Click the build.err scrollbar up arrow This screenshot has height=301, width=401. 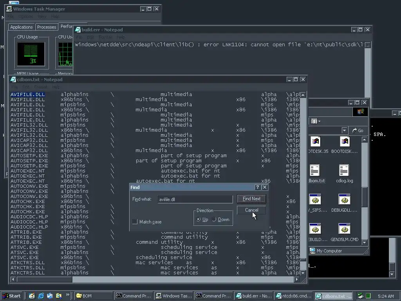coord(368,45)
